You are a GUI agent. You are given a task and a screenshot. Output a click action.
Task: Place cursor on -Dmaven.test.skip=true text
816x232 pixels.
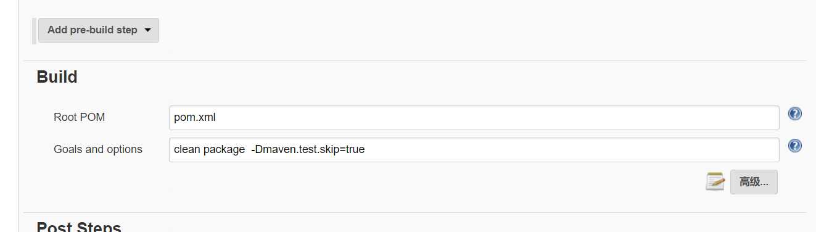(308, 149)
